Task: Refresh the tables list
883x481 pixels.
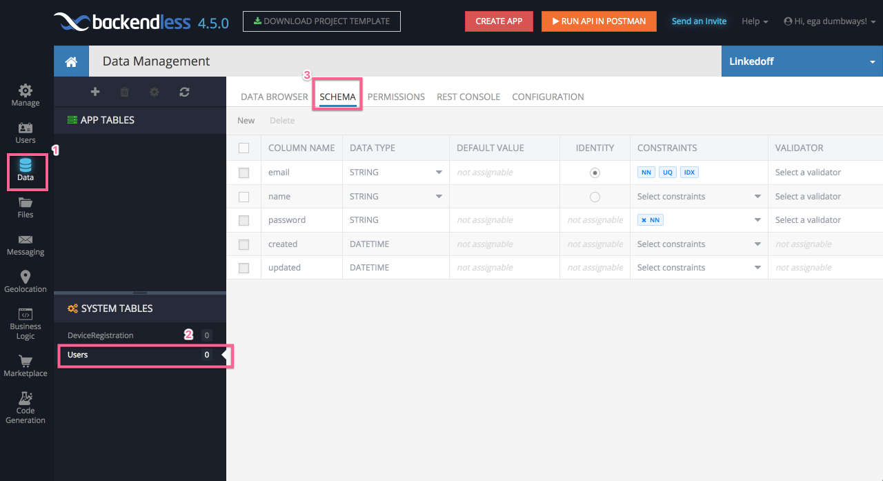Action: (x=183, y=91)
